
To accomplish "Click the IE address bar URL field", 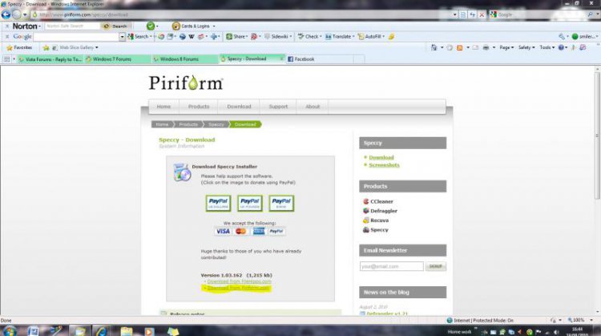I will [241, 14].
